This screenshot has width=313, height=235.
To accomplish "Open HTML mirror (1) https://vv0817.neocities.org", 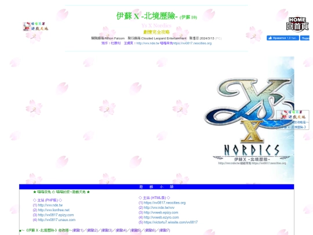I will coord(165,203).
